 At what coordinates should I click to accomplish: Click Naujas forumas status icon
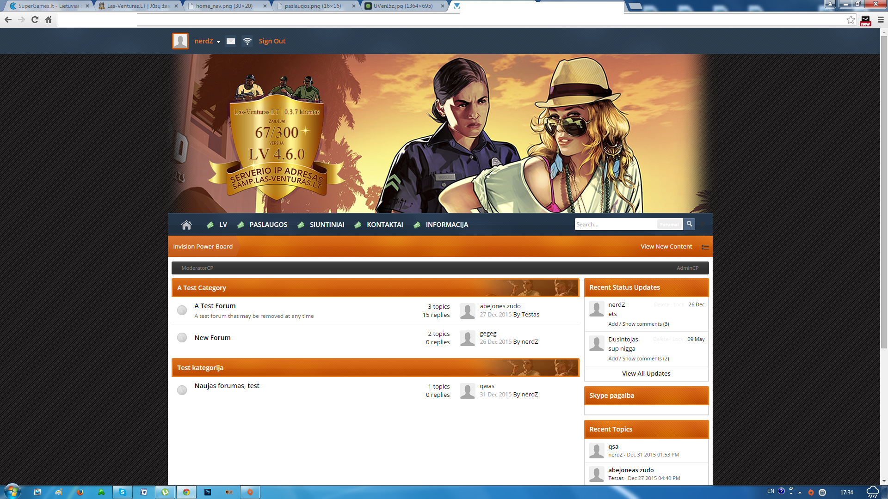pyautogui.click(x=182, y=390)
